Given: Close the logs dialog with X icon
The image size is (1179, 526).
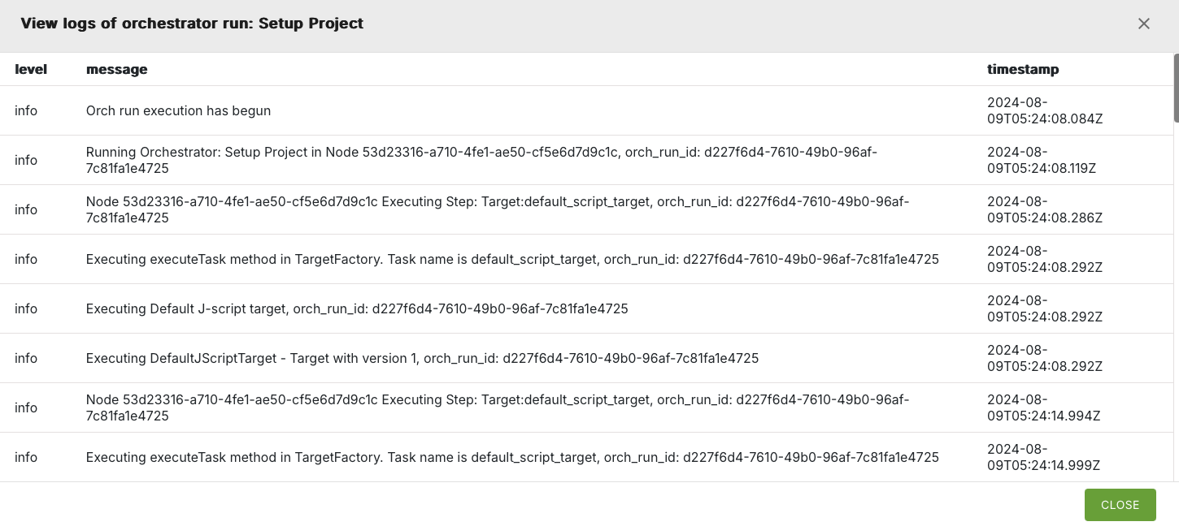Looking at the screenshot, I should (1144, 24).
